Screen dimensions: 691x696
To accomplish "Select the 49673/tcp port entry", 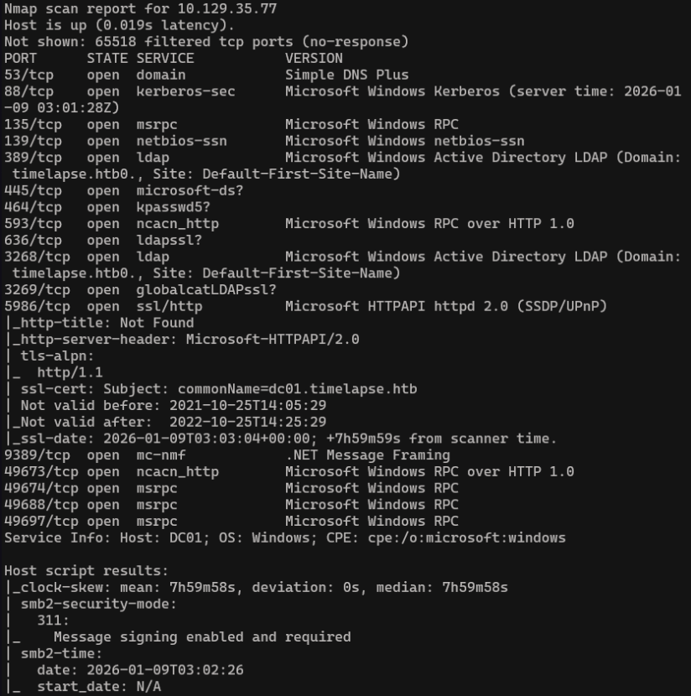I will (41, 471).
